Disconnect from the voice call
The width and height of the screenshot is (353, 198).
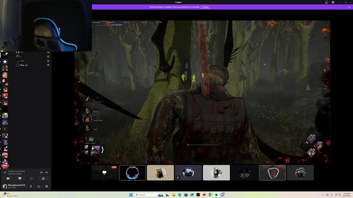[x=47, y=172]
